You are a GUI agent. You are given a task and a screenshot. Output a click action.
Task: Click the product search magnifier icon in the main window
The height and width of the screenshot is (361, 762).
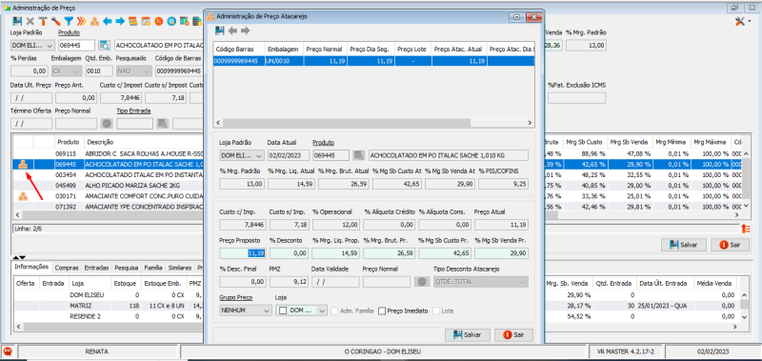point(104,45)
